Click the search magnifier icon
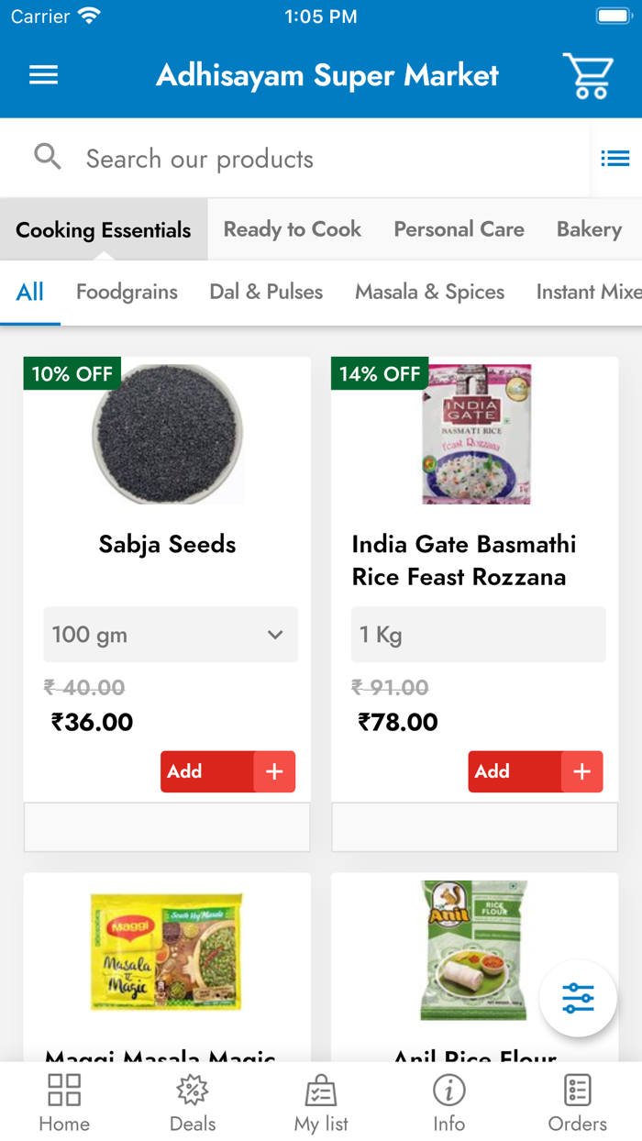This screenshot has height=1141, width=642. coord(48,157)
